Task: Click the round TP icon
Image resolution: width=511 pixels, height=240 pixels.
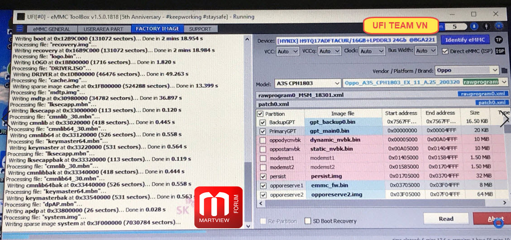Action: (x=499, y=40)
